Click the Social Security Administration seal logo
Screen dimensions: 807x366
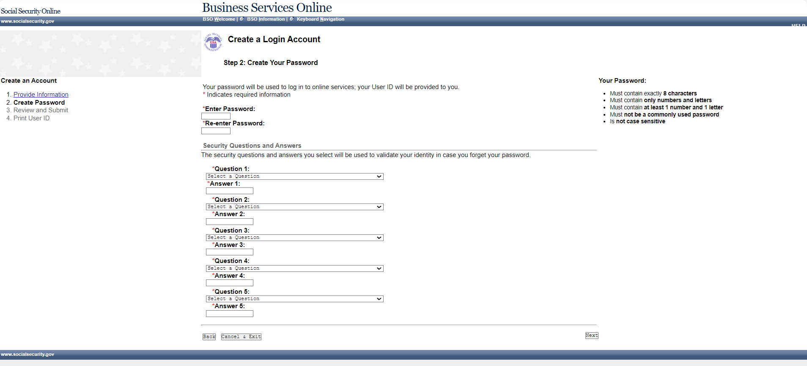click(213, 42)
